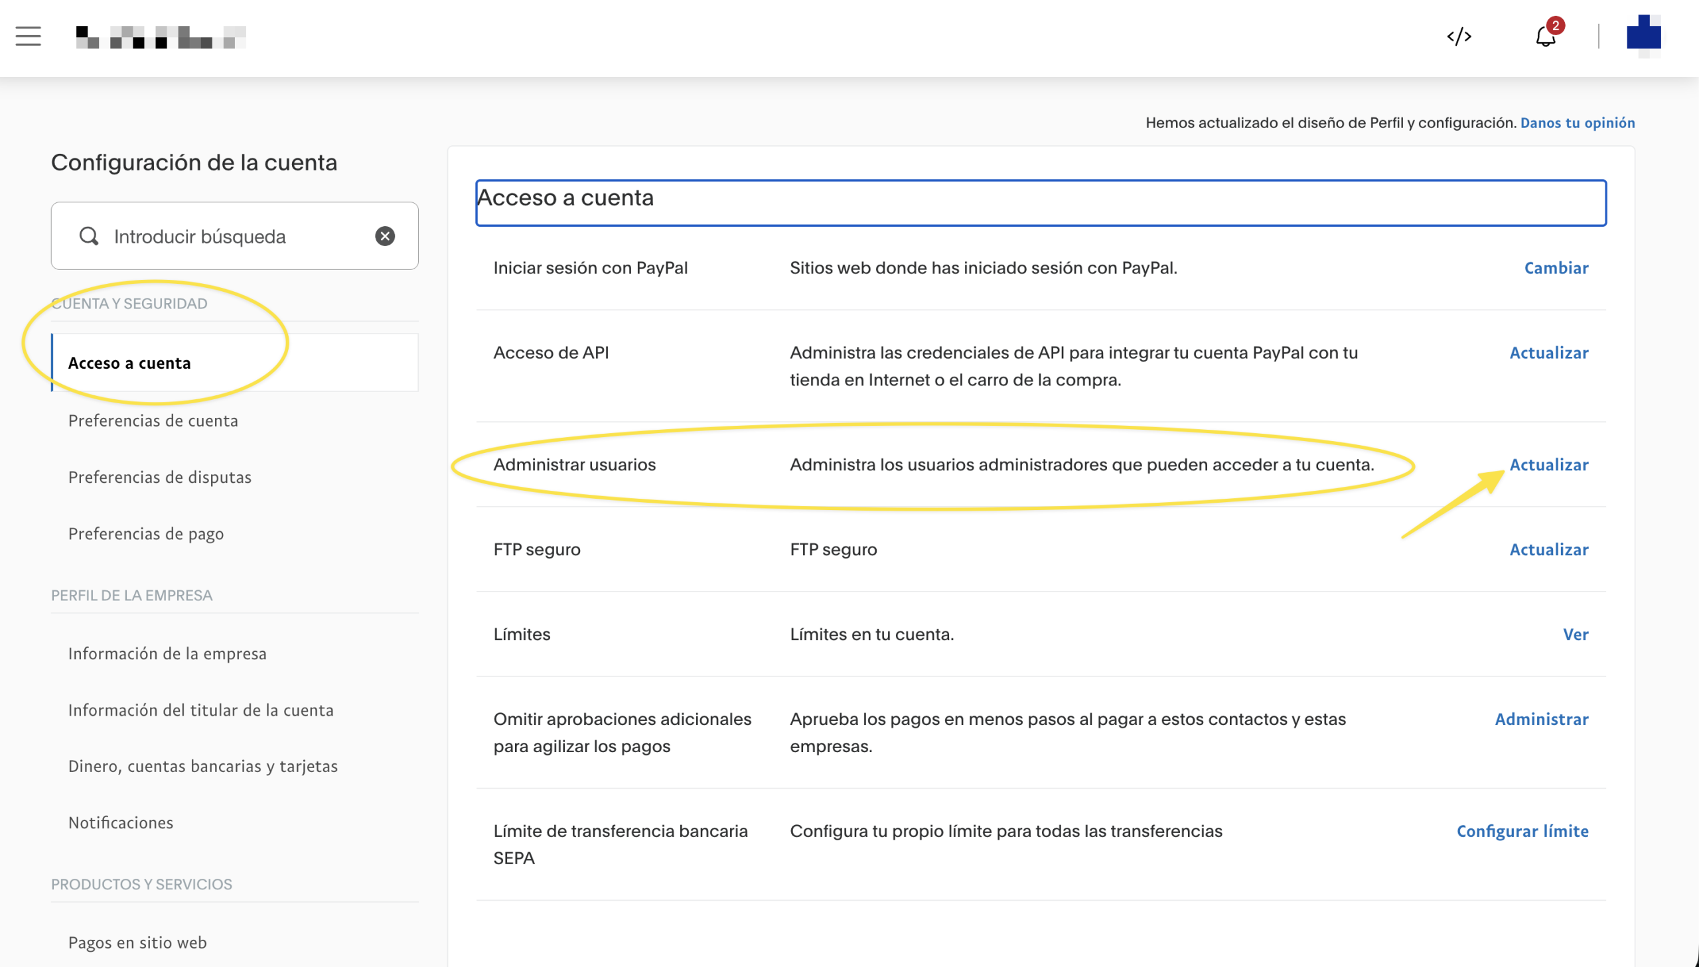The height and width of the screenshot is (967, 1699).
Task: Open the hamburger navigation menu
Action: (x=28, y=36)
